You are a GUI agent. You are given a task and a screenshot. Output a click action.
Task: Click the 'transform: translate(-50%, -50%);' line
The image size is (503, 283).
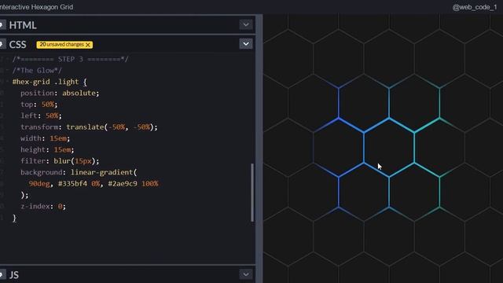[x=89, y=127]
